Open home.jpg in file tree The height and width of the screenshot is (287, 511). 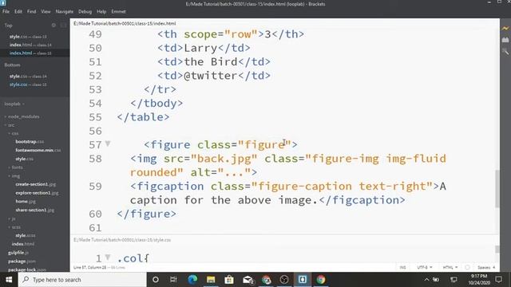[x=26, y=202]
